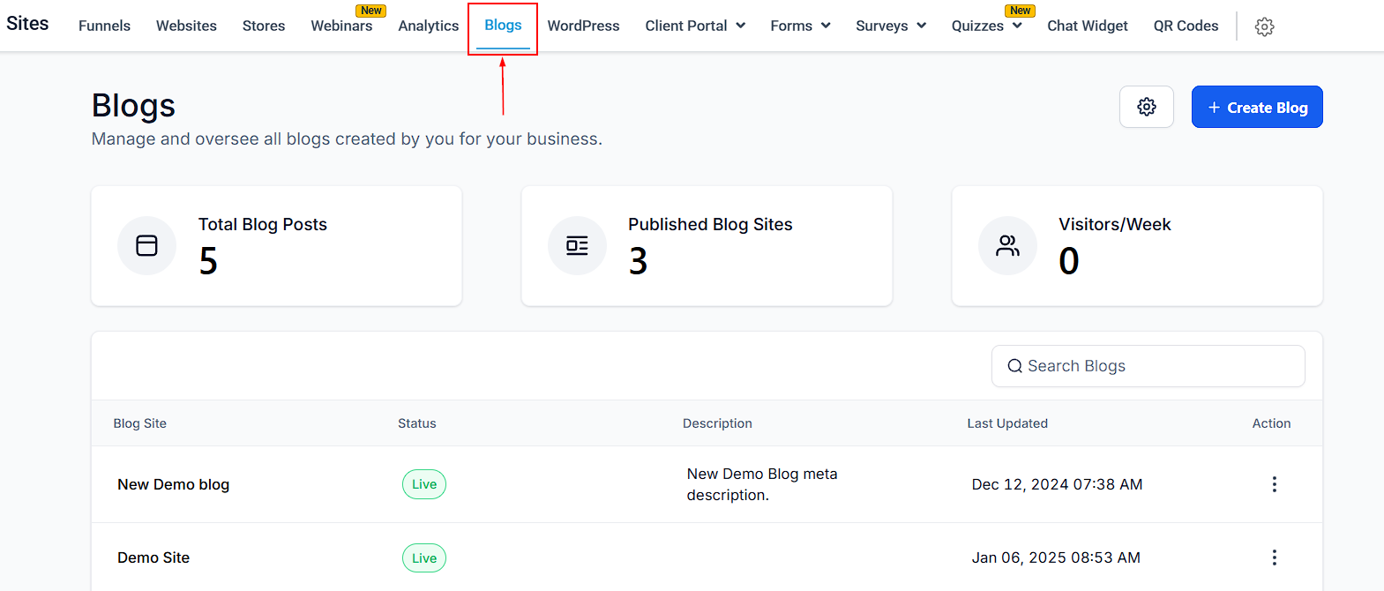
Task: Click the blog settings gear button
Action: (1146, 107)
